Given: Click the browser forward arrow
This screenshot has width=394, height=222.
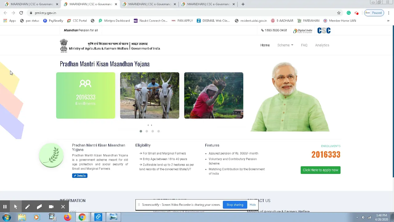Looking at the screenshot, I should [x=13, y=13].
